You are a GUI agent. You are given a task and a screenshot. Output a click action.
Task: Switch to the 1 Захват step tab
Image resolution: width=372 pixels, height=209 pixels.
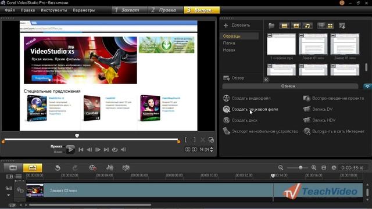point(130,10)
